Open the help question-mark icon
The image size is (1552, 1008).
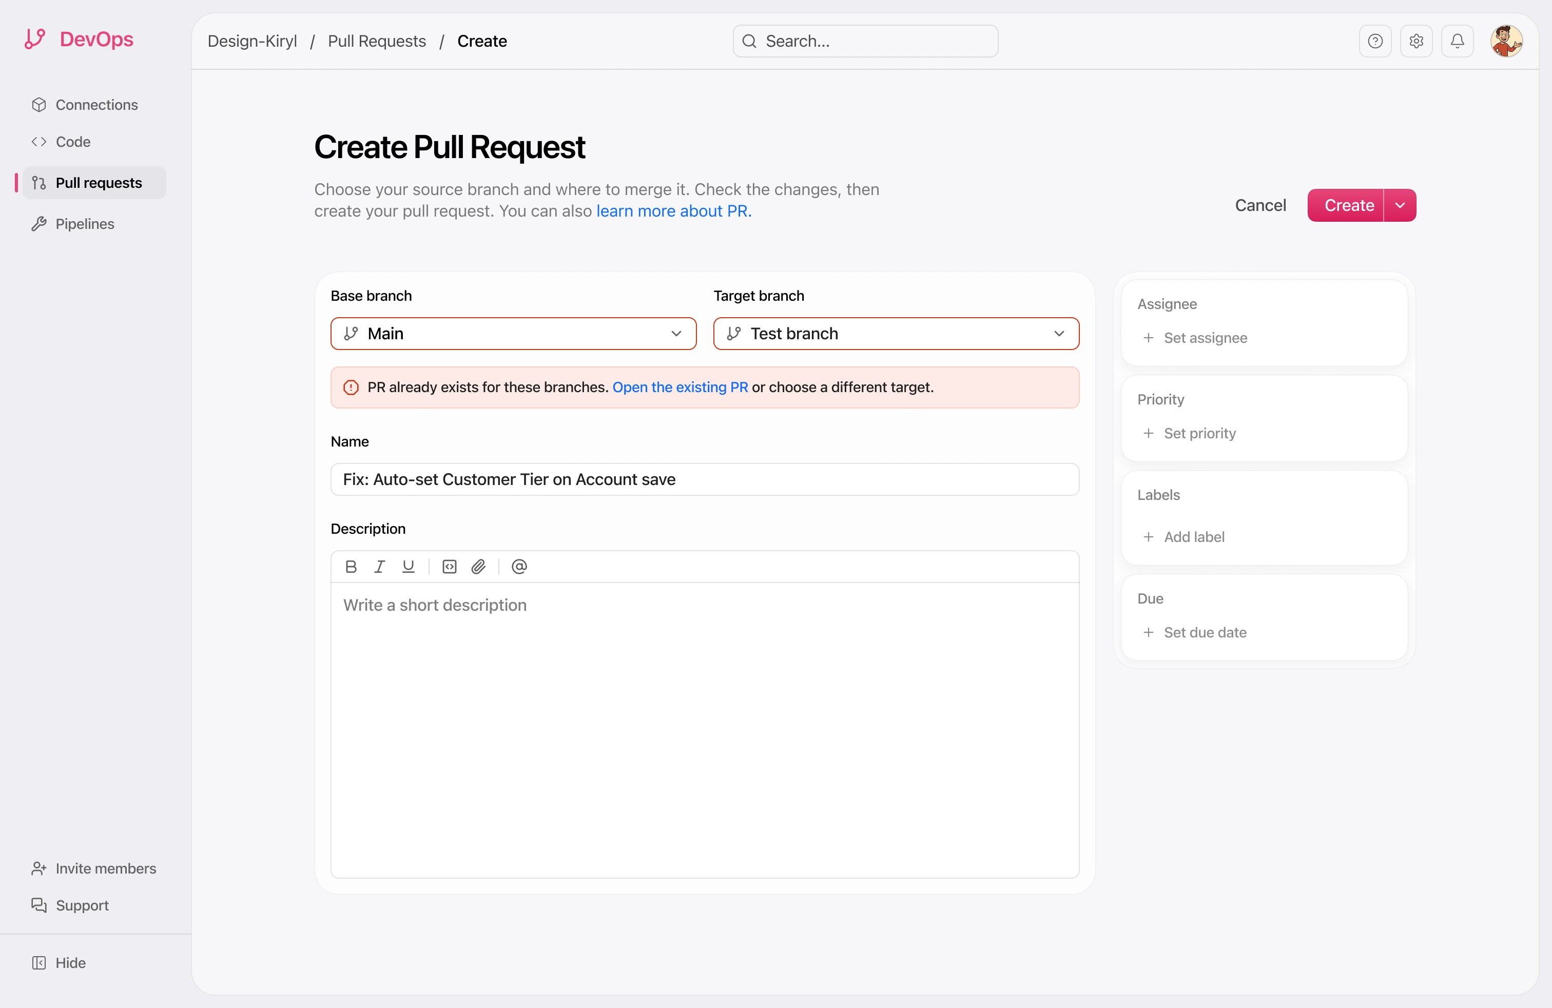pos(1374,41)
